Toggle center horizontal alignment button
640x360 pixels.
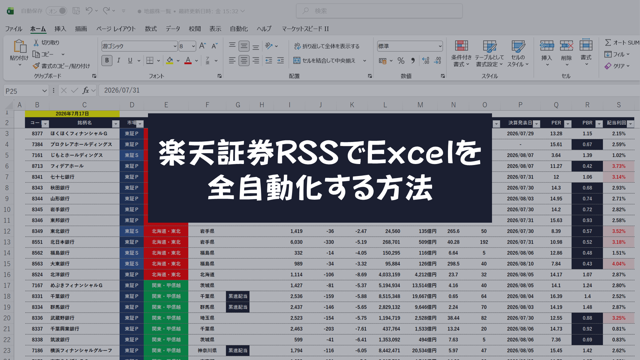(244, 61)
